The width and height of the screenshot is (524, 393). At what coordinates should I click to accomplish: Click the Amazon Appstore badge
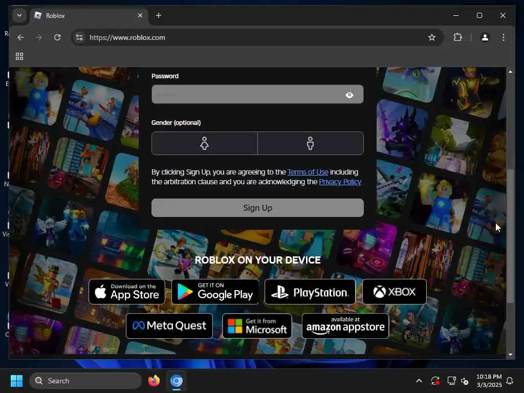point(345,326)
